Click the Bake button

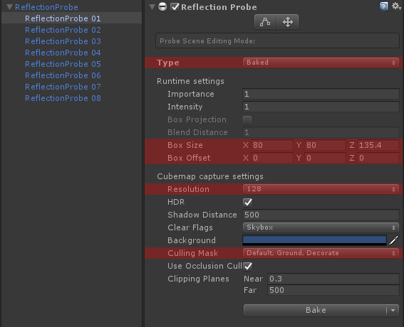pyautogui.click(x=315, y=310)
